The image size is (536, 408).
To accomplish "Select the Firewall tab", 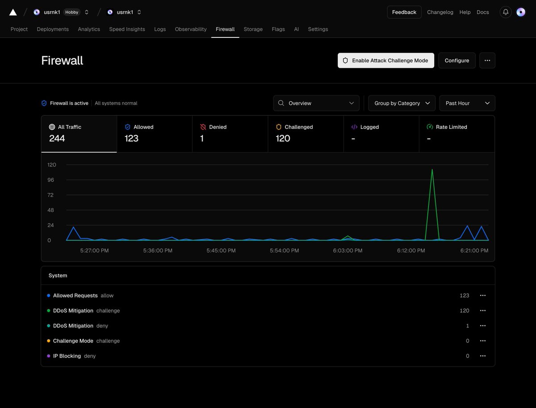I will [x=225, y=29].
